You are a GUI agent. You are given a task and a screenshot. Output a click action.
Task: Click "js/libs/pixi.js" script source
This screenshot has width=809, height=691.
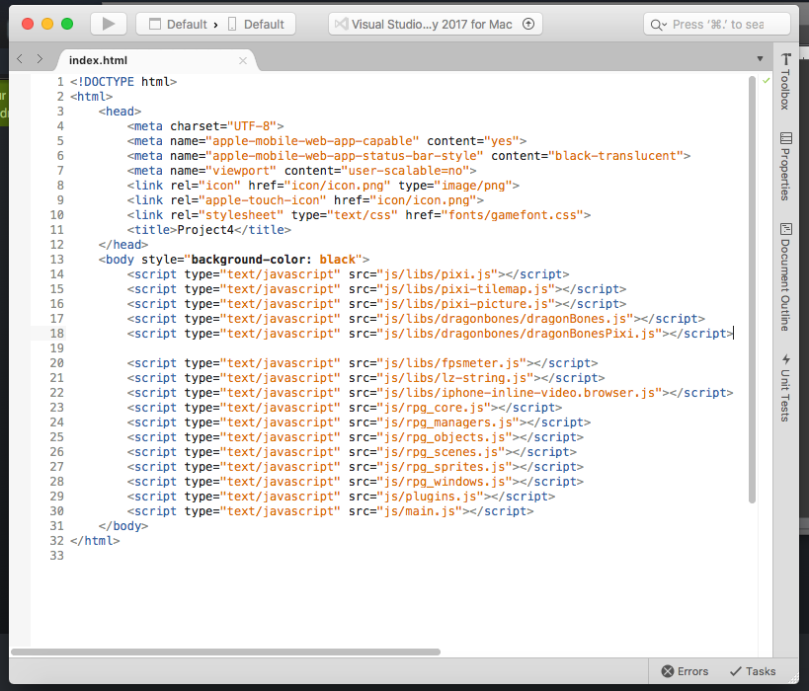[x=438, y=273]
